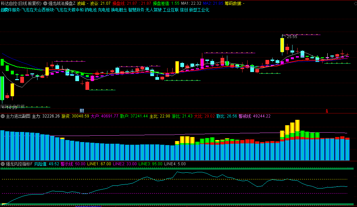The width and height of the screenshot is (357, 207).
Task: Click the 警示线: 50.00 value
Action: [x=73, y=164]
